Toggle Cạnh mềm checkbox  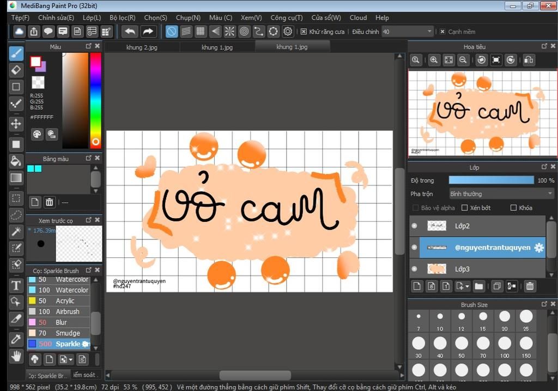click(442, 32)
